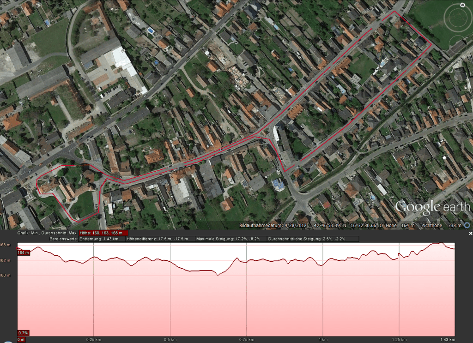Click the 1 km mark on elevation axis

click(323, 339)
